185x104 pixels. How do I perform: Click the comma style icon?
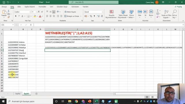94,16
